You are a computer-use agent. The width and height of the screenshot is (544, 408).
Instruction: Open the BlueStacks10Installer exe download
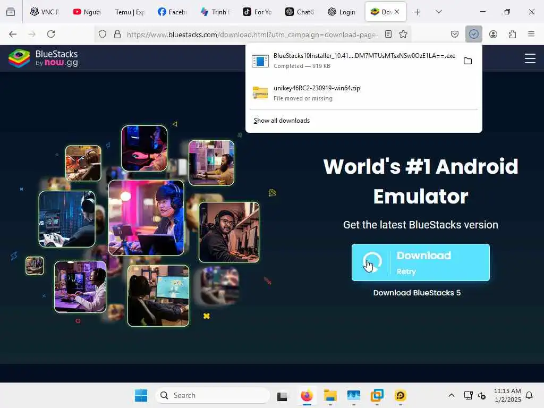point(353,61)
